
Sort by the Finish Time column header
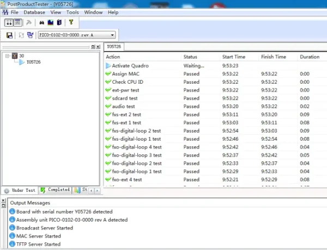tap(274, 57)
